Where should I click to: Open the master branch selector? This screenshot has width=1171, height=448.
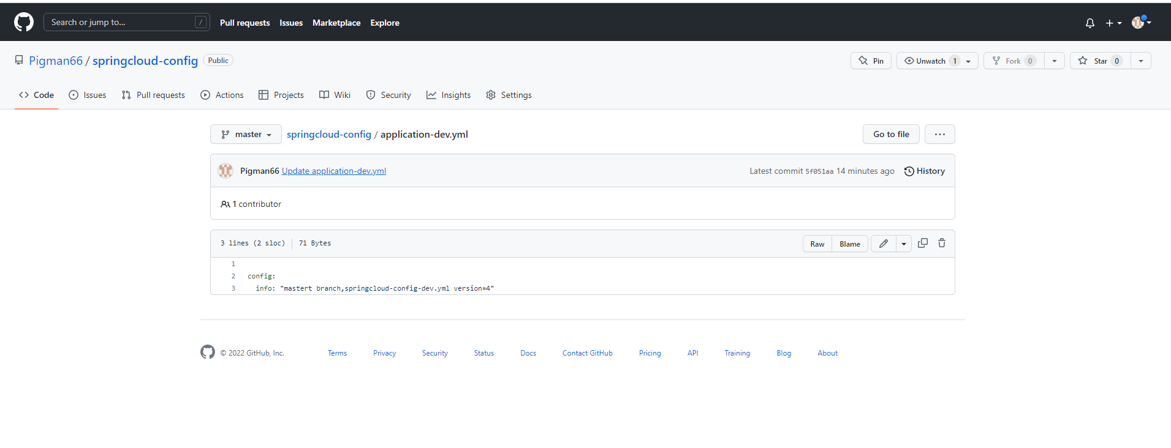click(246, 134)
